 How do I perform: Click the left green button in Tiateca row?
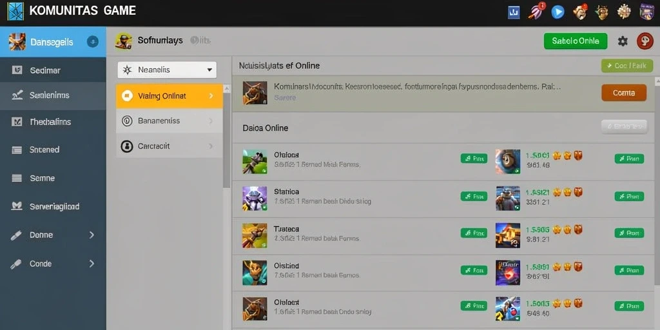tap(474, 233)
